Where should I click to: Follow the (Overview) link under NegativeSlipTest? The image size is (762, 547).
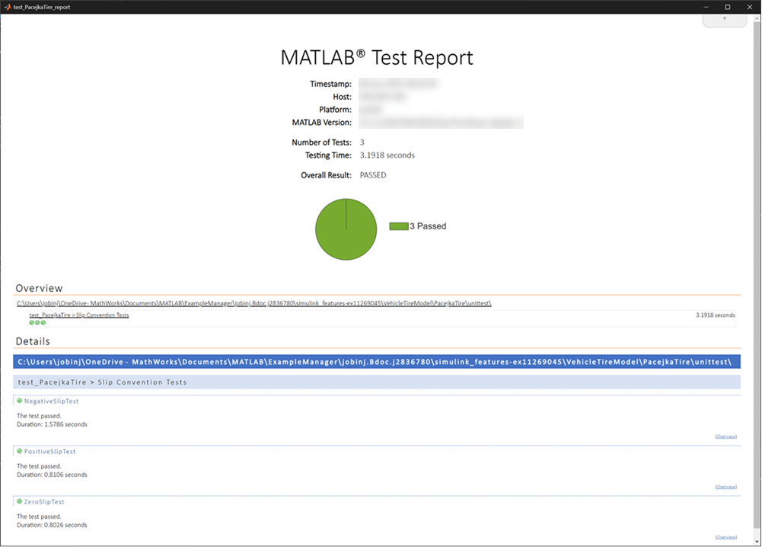point(725,436)
